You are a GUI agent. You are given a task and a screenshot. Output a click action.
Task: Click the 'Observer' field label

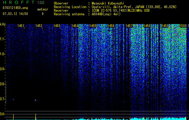tap(61, 3)
